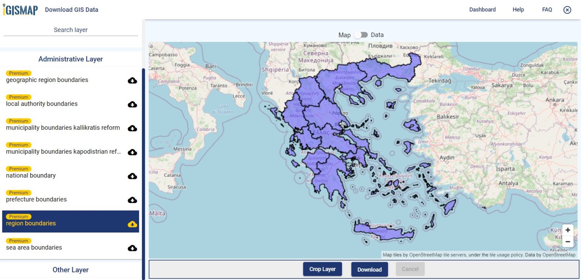Viewport: 581px width, 280px height.
Task: Zoom out using the minus control on map
Action: [x=568, y=241]
